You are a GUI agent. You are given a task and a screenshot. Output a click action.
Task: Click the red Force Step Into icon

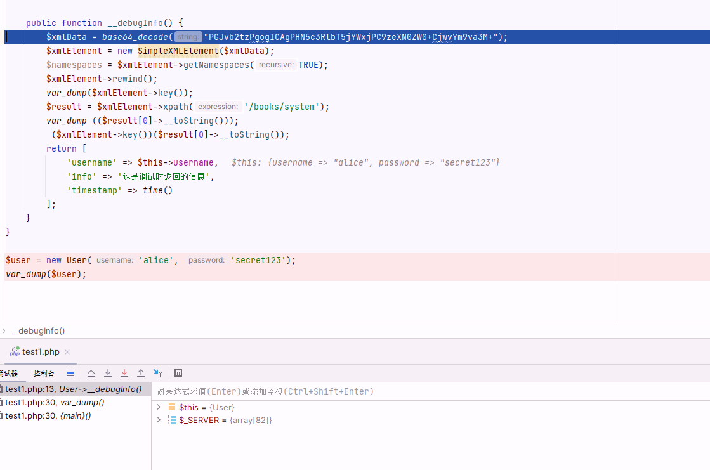[x=124, y=373]
